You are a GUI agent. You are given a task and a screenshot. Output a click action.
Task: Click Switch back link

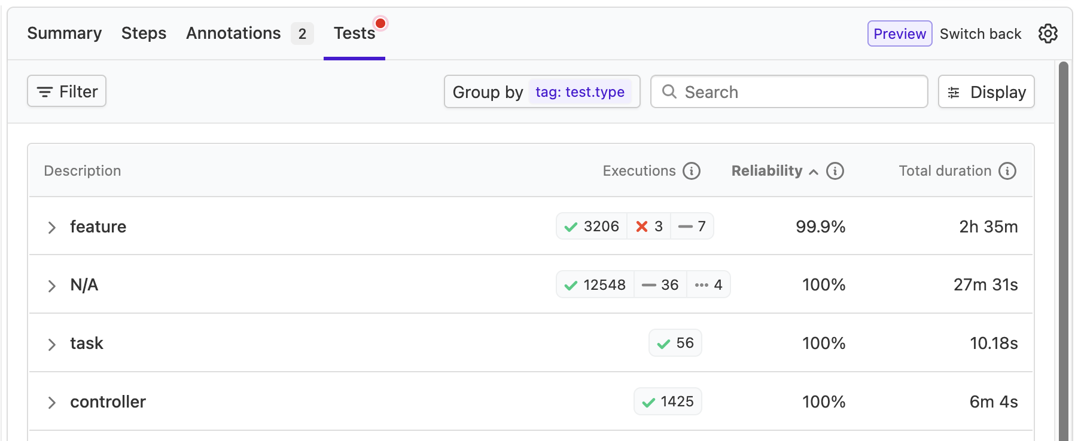(980, 34)
